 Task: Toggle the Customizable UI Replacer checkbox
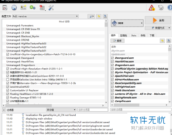(8, 90)
